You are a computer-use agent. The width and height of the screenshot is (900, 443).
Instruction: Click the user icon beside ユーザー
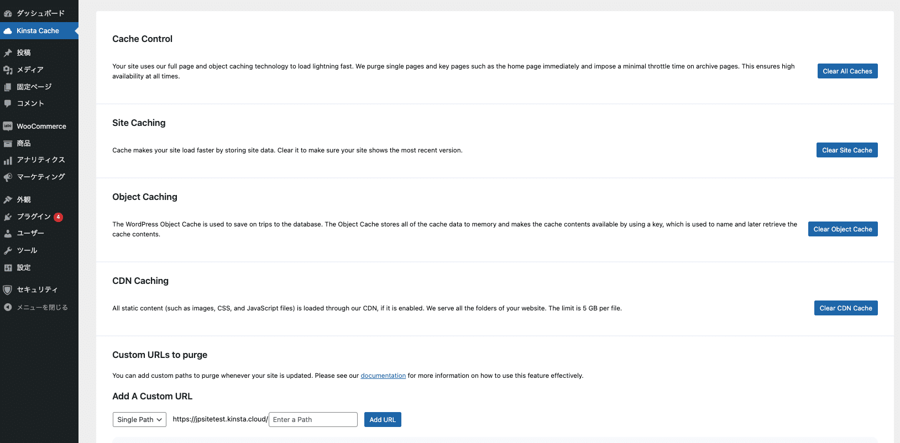(x=8, y=234)
